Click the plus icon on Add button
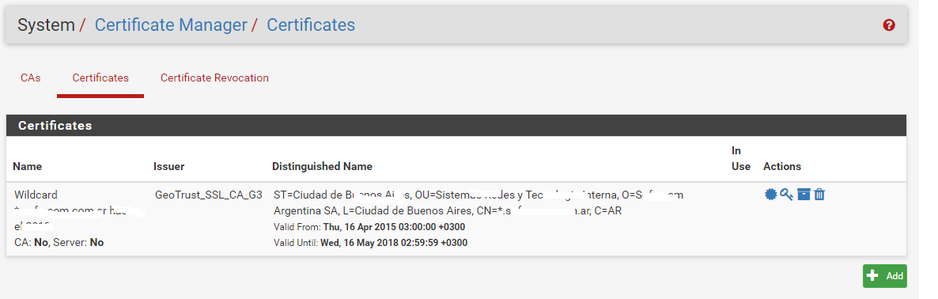Viewport: 938px width, 299px height. pyautogui.click(x=873, y=276)
